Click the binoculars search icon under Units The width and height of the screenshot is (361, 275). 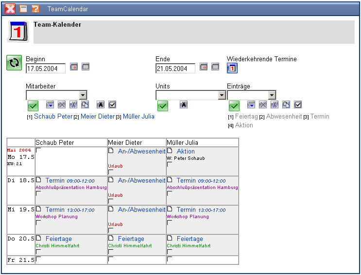pyautogui.click(x=184, y=104)
